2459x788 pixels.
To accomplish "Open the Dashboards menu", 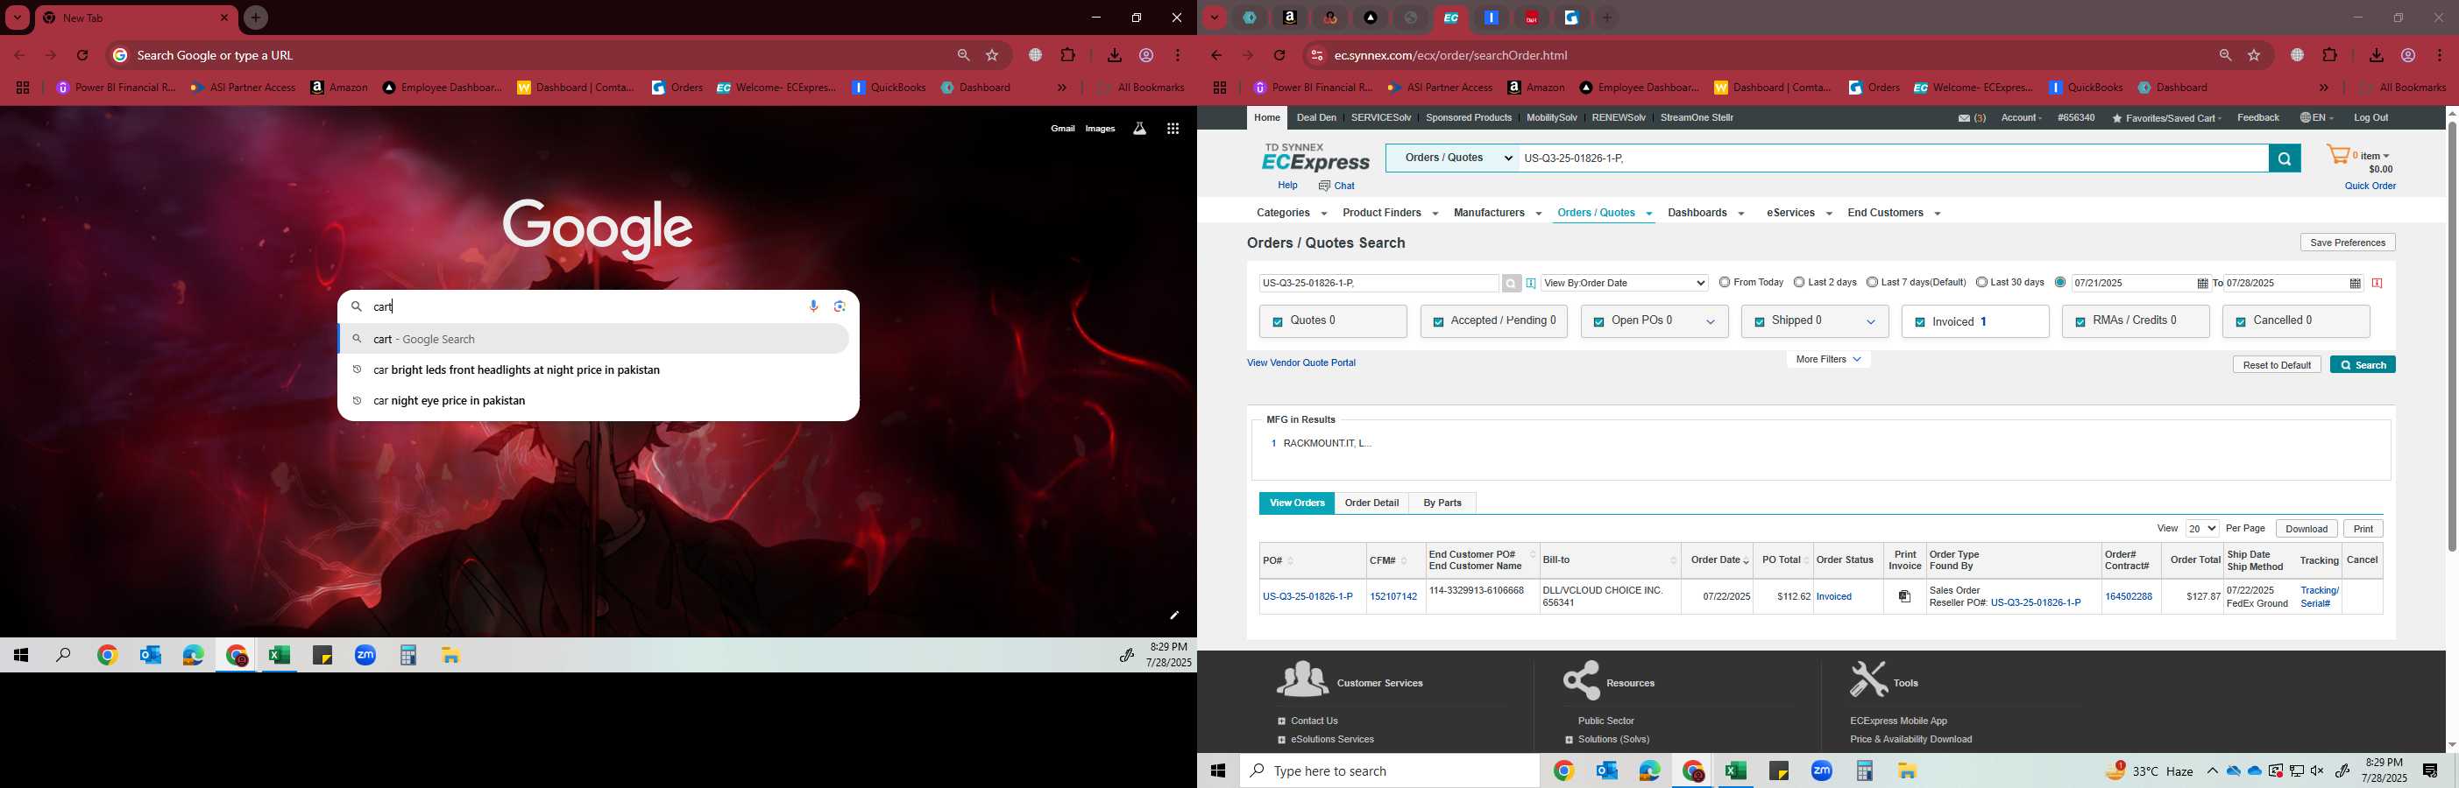I will 1704,213.
